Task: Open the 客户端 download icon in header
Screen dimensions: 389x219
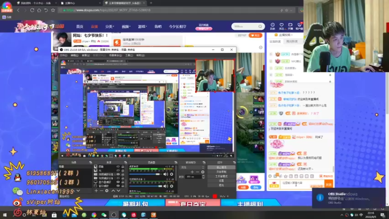Action: [x=299, y=26]
